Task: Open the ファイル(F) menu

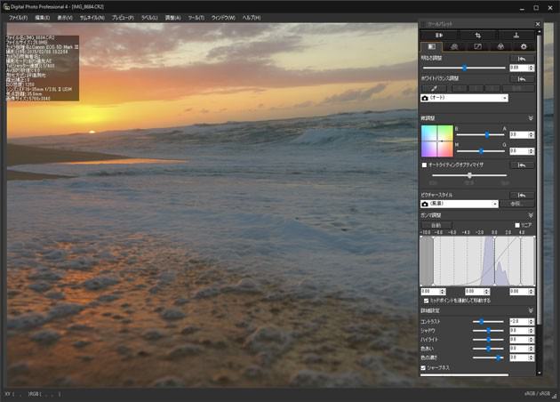Action: (x=19, y=17)
